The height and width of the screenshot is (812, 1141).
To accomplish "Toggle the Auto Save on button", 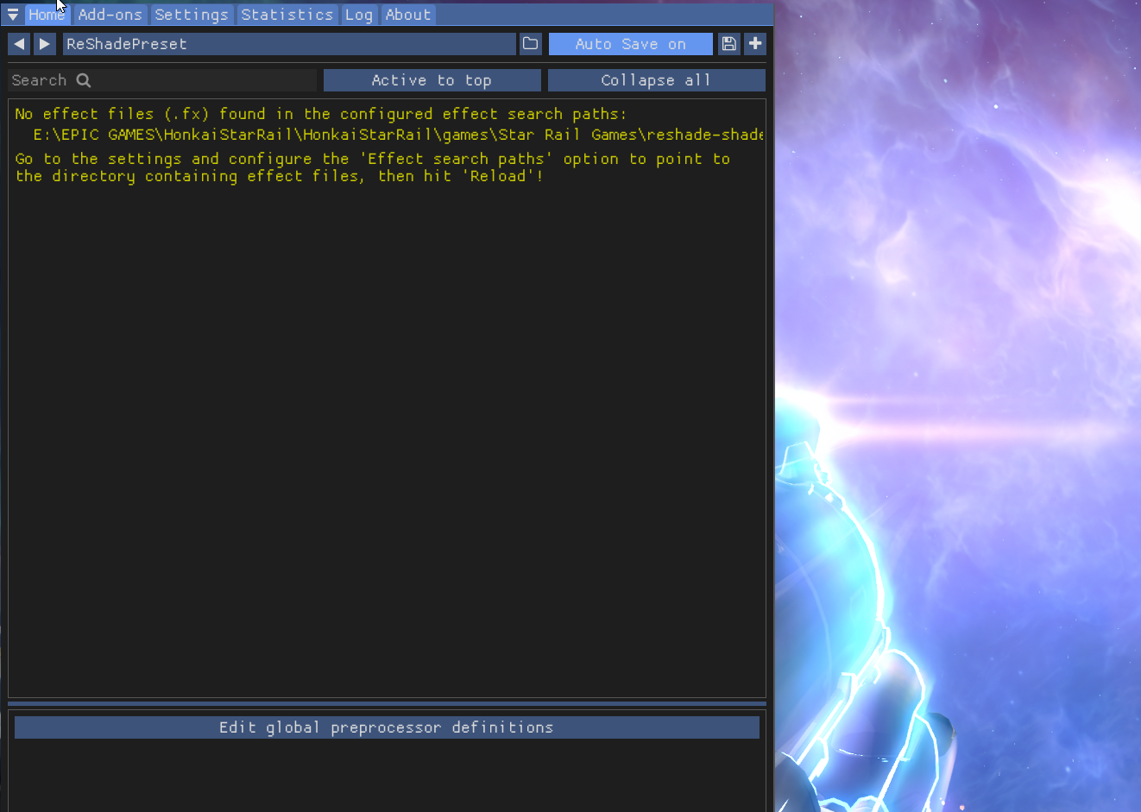I will pos(631,44).
